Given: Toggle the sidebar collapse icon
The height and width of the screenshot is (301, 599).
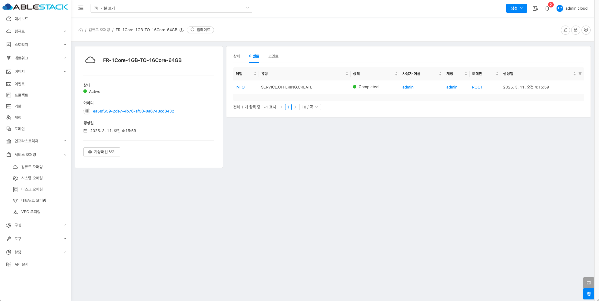Looking at the screenshot, I should [x=81, y=8].
